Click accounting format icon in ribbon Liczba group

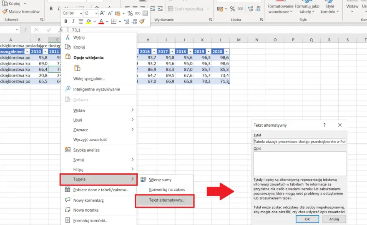tap(220, 9)
